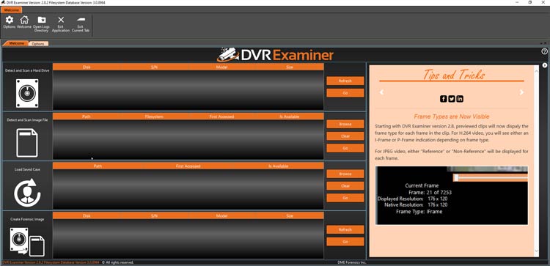Click 'DME Forensics Inc.' in status bar
This screenshot has height=266, width=550.
tap(351, 262)
